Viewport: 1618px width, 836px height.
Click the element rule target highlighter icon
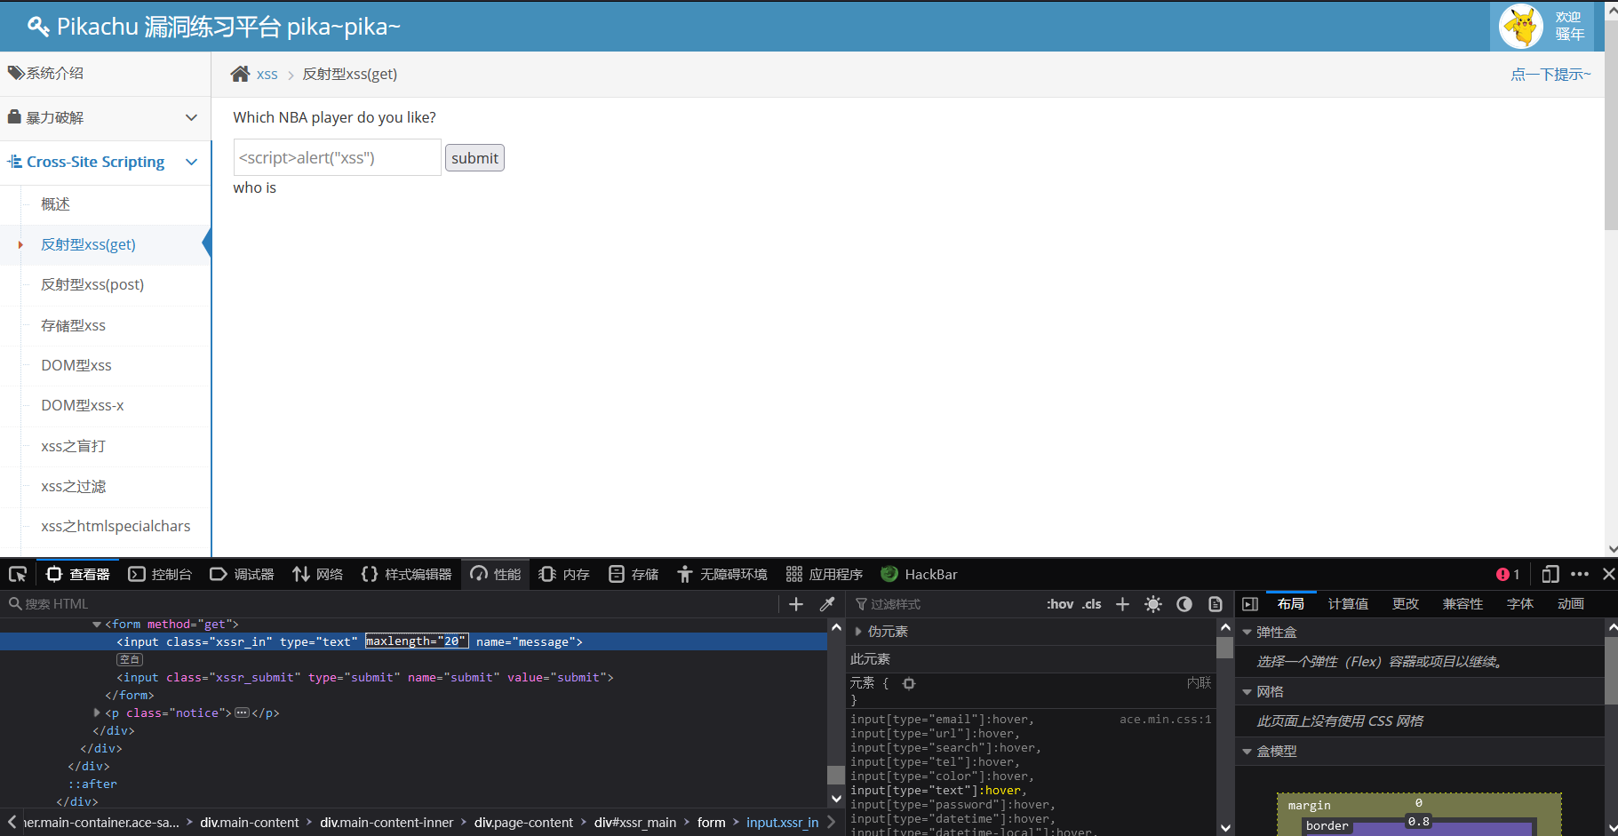click(909, 683)
